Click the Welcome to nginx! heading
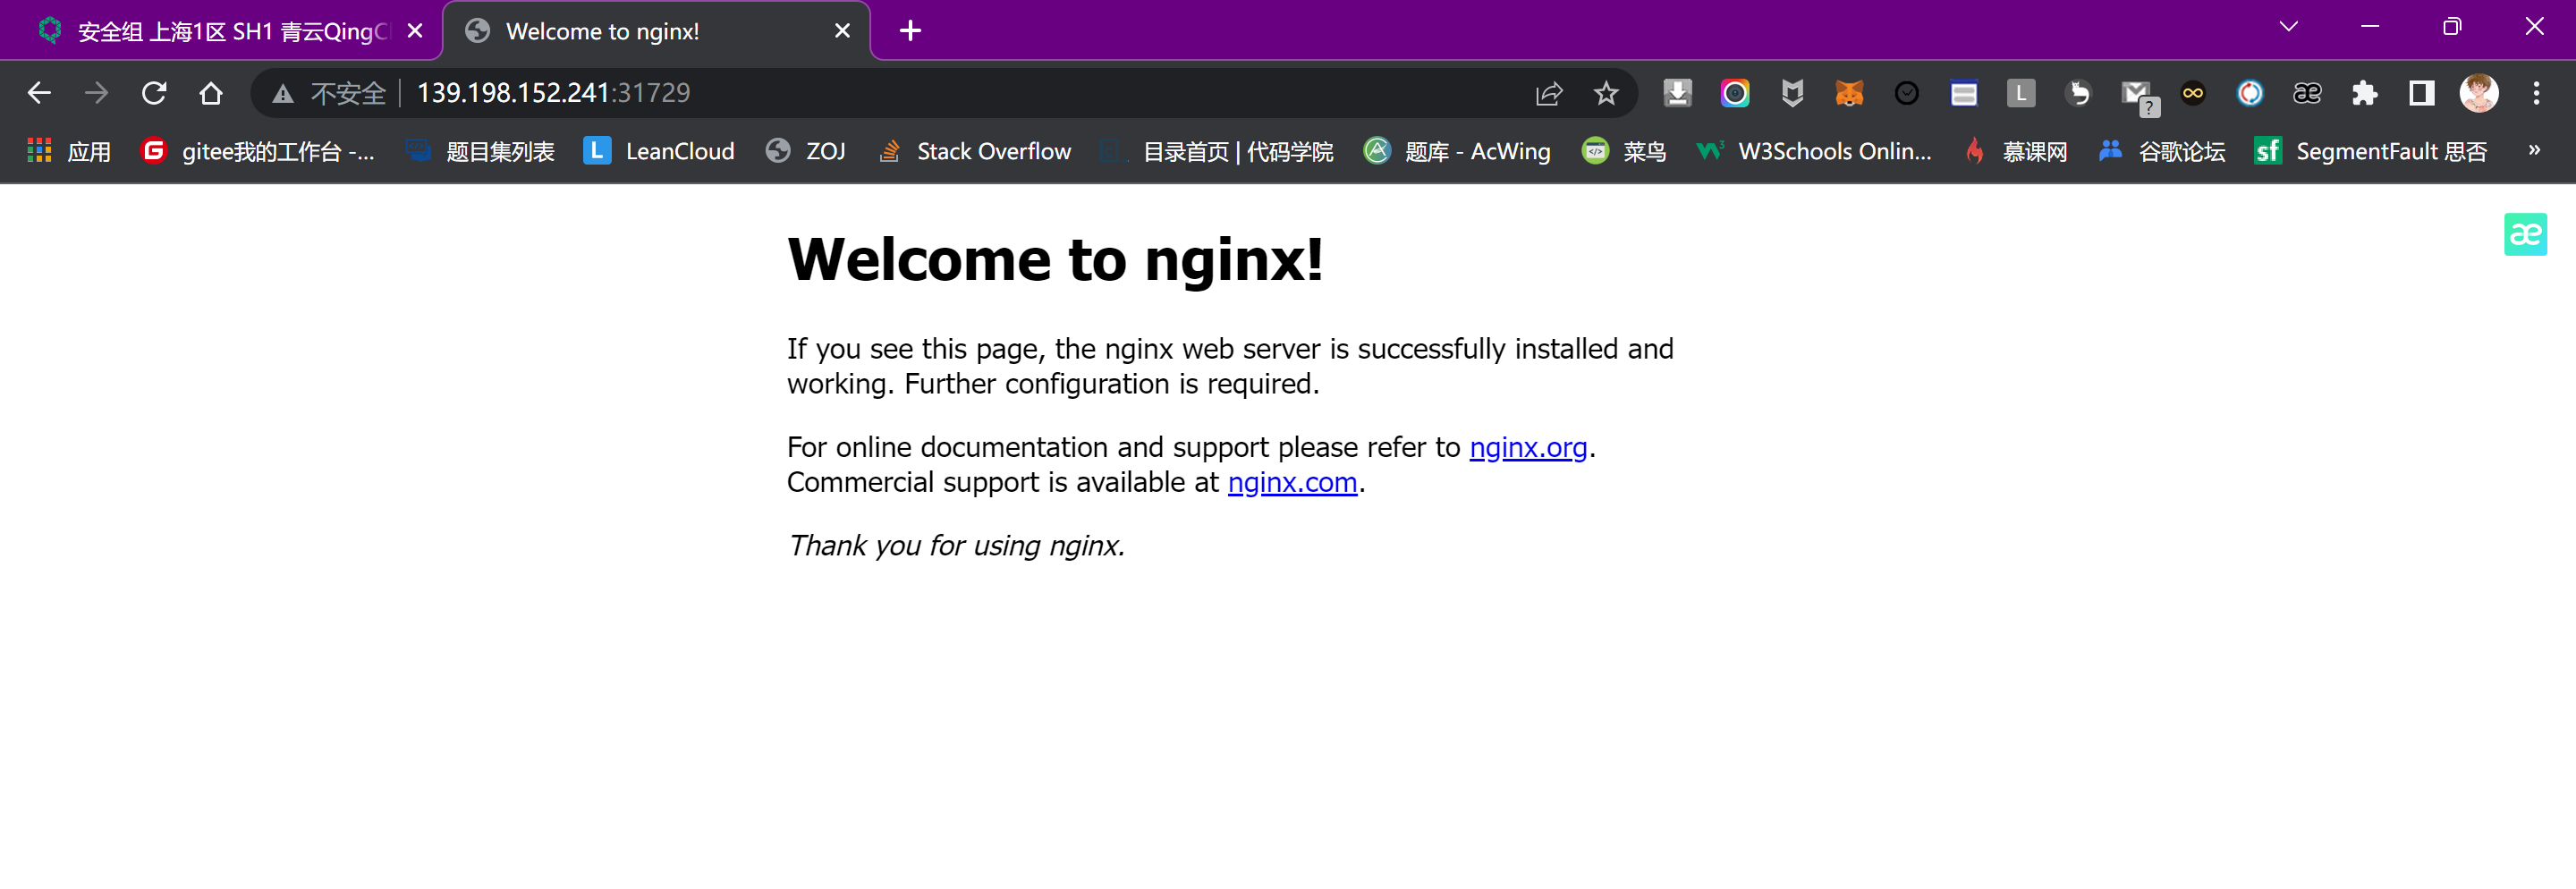2576x889 pixels. pos(1055,260)
